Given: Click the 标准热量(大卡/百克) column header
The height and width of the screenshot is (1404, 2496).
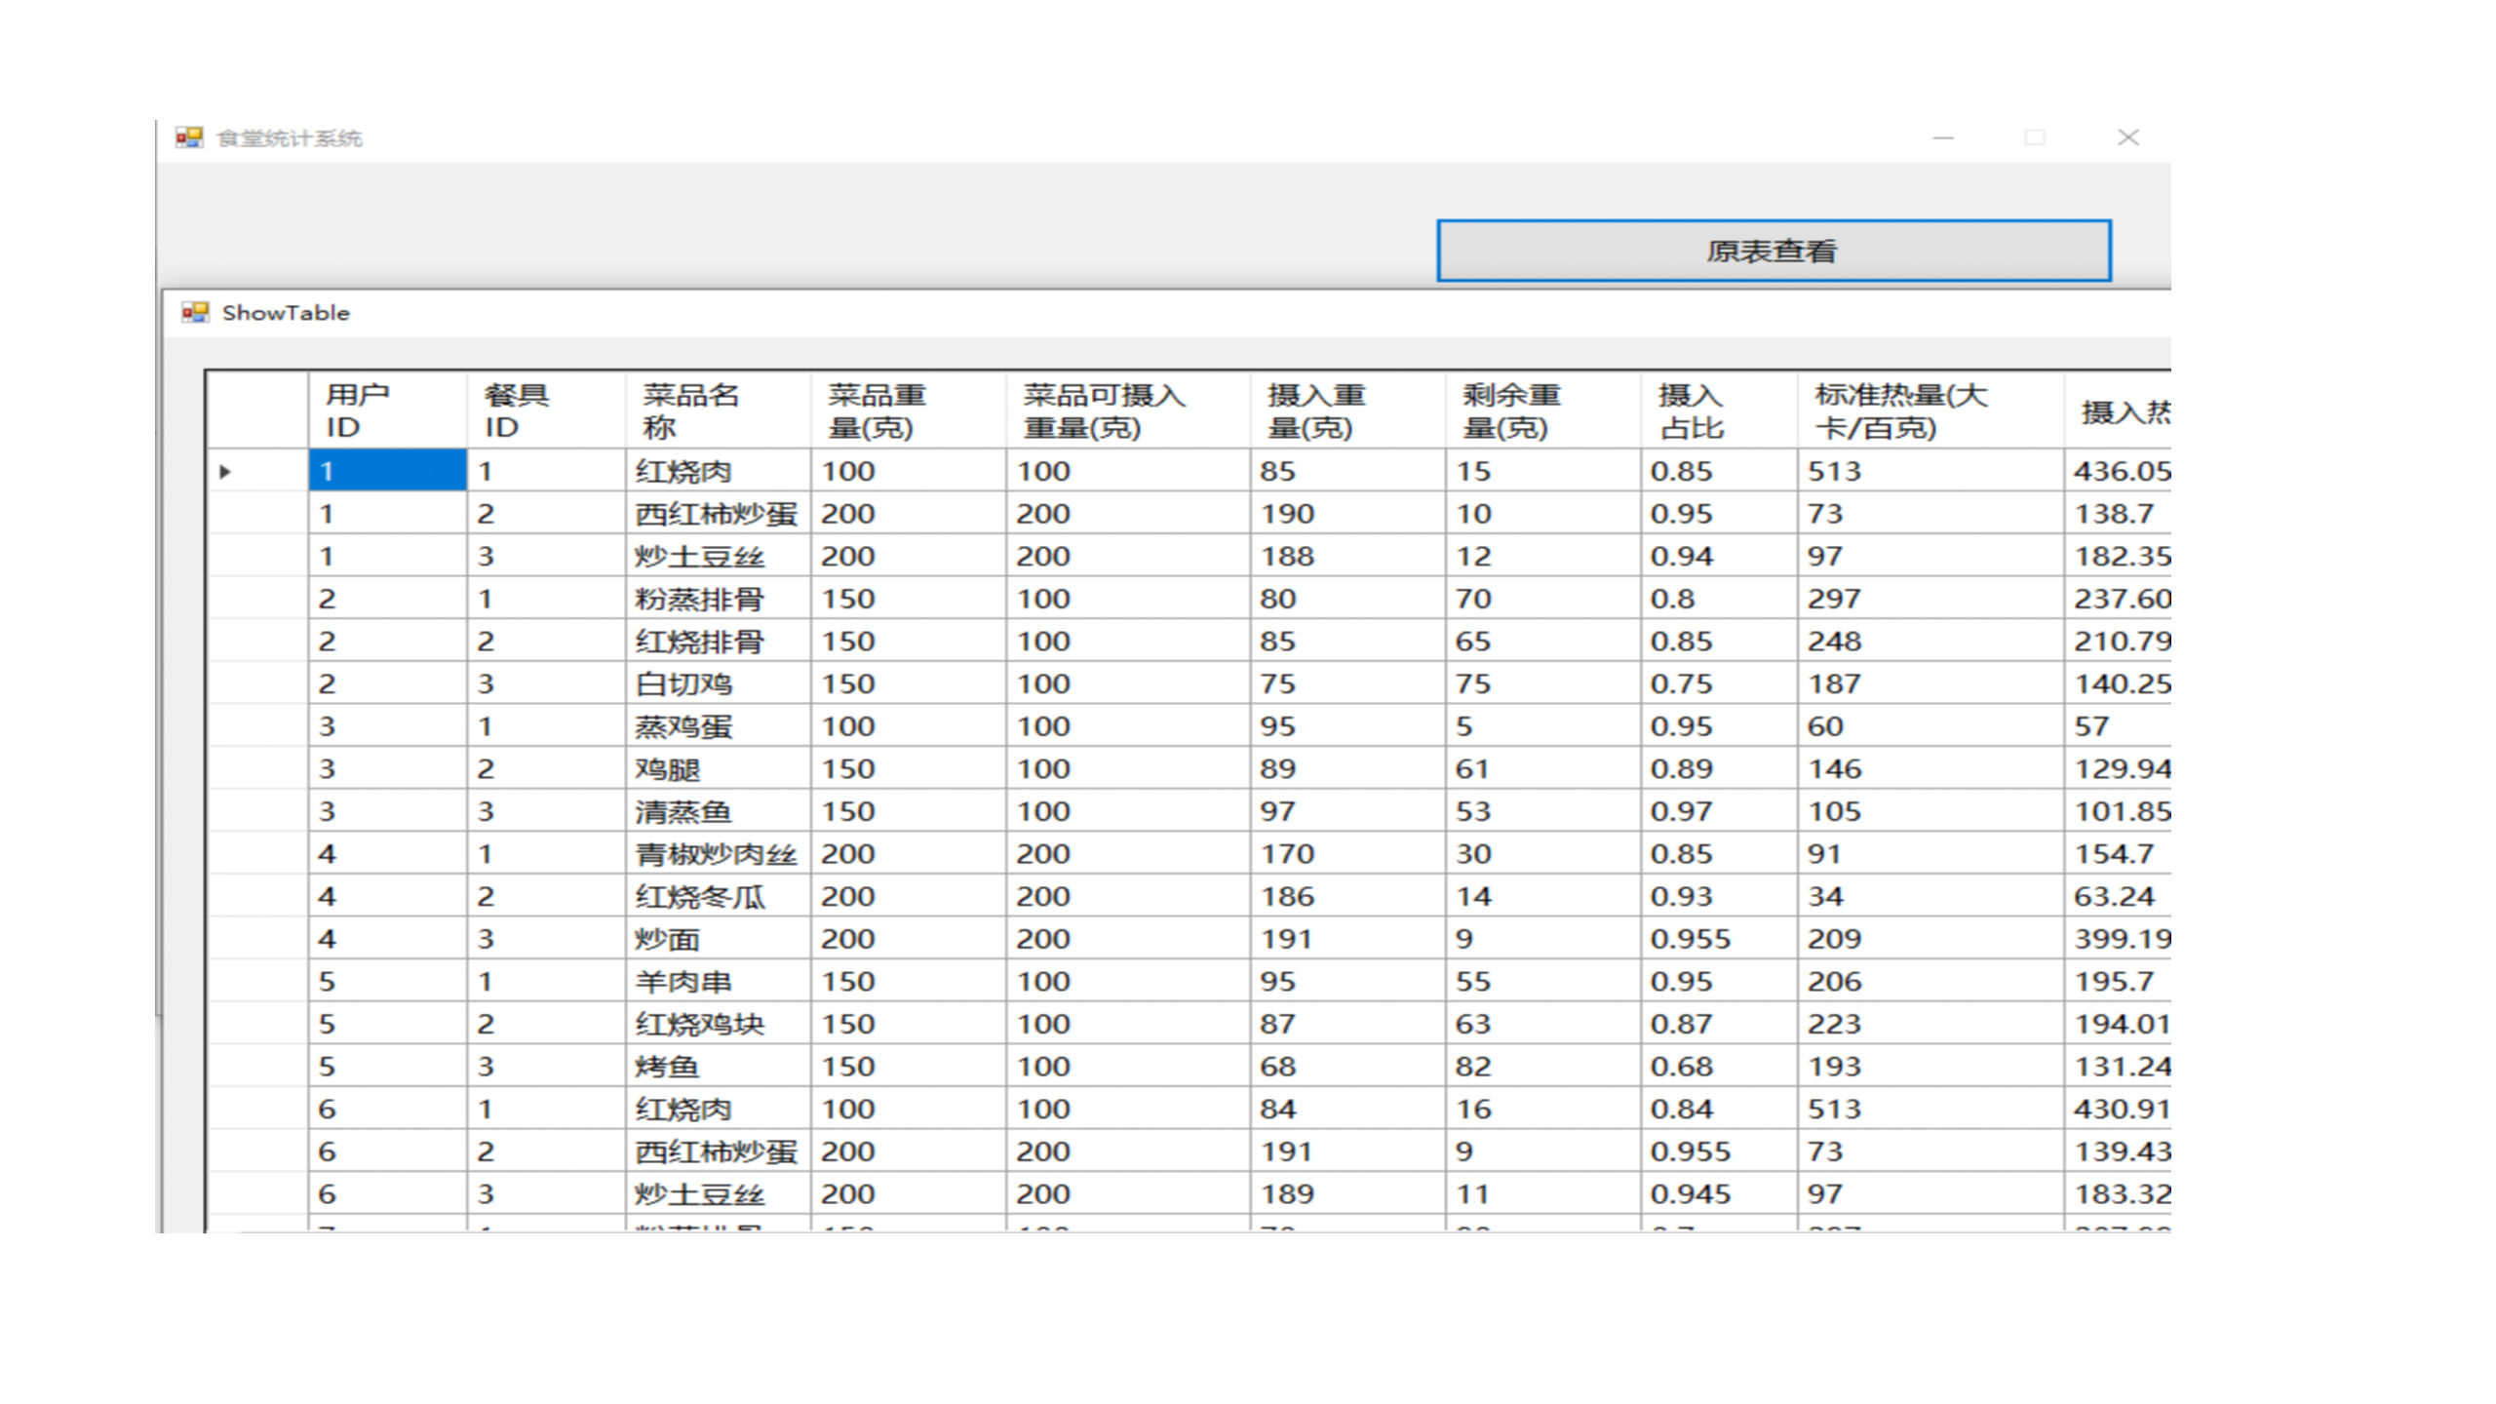Looking at the screenshot, I should [1929, 410].
